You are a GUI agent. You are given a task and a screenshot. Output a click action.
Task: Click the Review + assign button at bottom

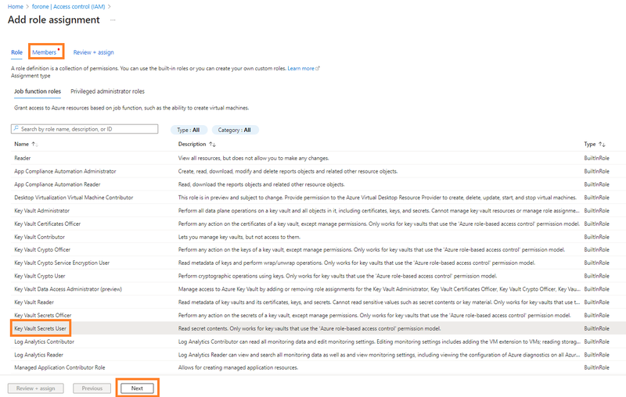(36, 388)
